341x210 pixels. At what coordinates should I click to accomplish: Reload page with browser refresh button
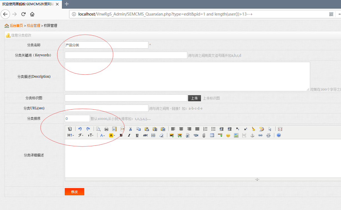pyautogui.click(x=23, y=14)
